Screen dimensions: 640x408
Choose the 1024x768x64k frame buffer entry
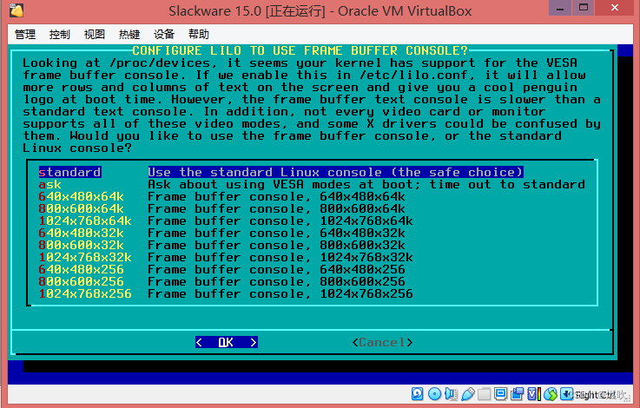[x=226, y=221]
